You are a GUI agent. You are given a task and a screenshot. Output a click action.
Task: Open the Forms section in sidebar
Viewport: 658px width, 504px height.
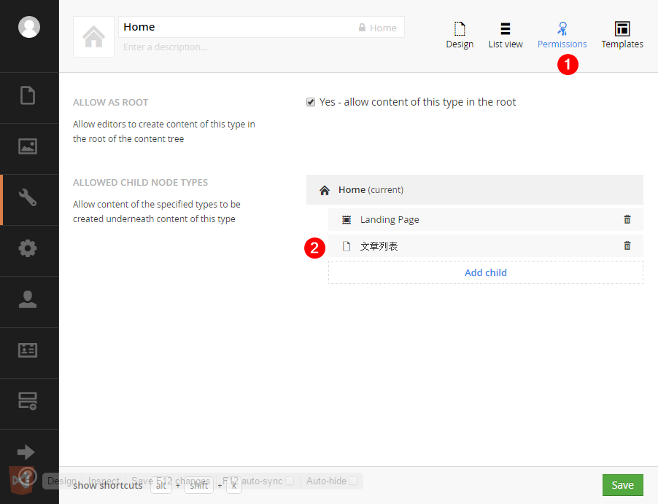click(x=28, y=401)
